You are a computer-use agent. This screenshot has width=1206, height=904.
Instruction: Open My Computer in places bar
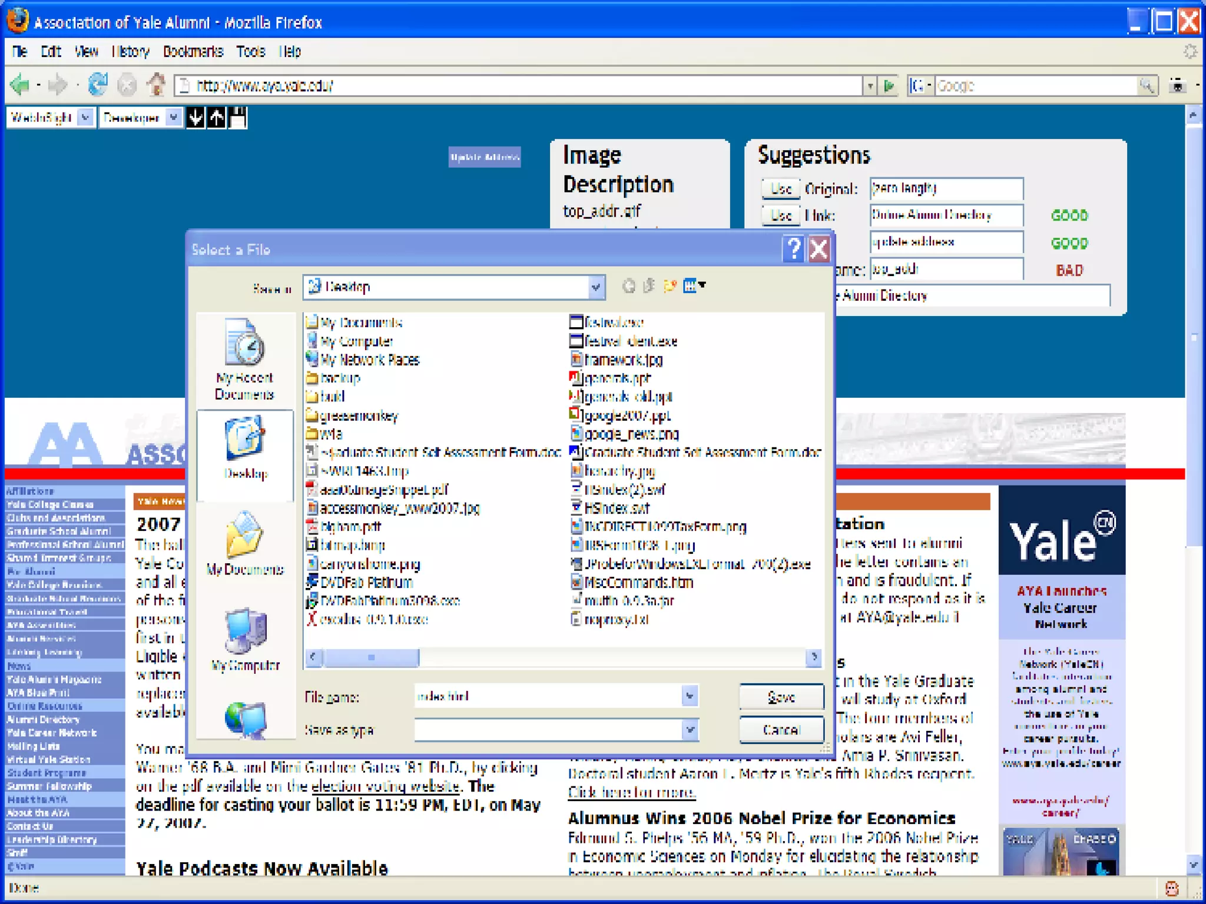(245, 640)
